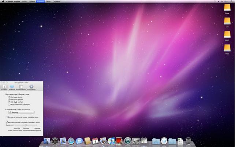Open Address Book in the Dock
This screenshot has width=235, height=147.
tap(87, 141)
